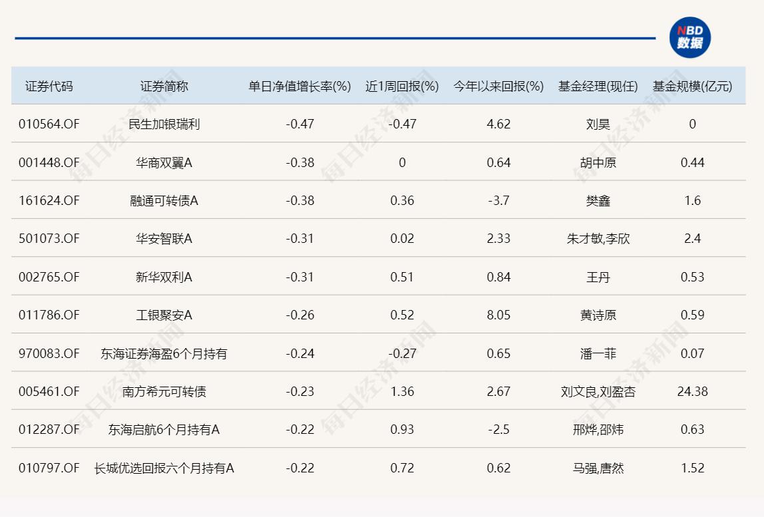The height and width of the screenshot is (517, 764).
Task: Select the 证券简称 column header
Action: coord(164,86)
